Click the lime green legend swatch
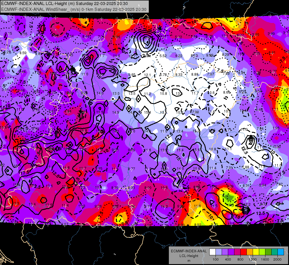Viewport: 289px width, 265px height. pyautogui.click(x=262, y=252)
